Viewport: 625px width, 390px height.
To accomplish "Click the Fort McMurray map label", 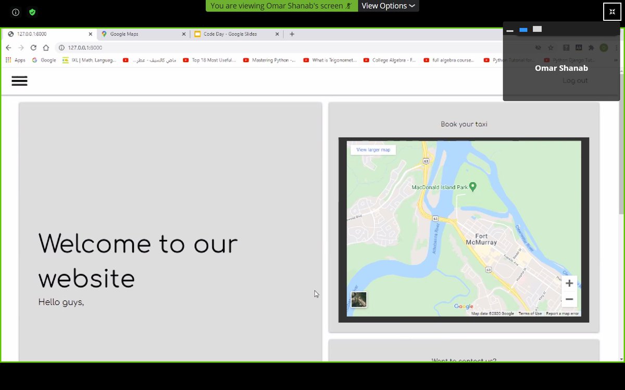I will pos(482,239).
